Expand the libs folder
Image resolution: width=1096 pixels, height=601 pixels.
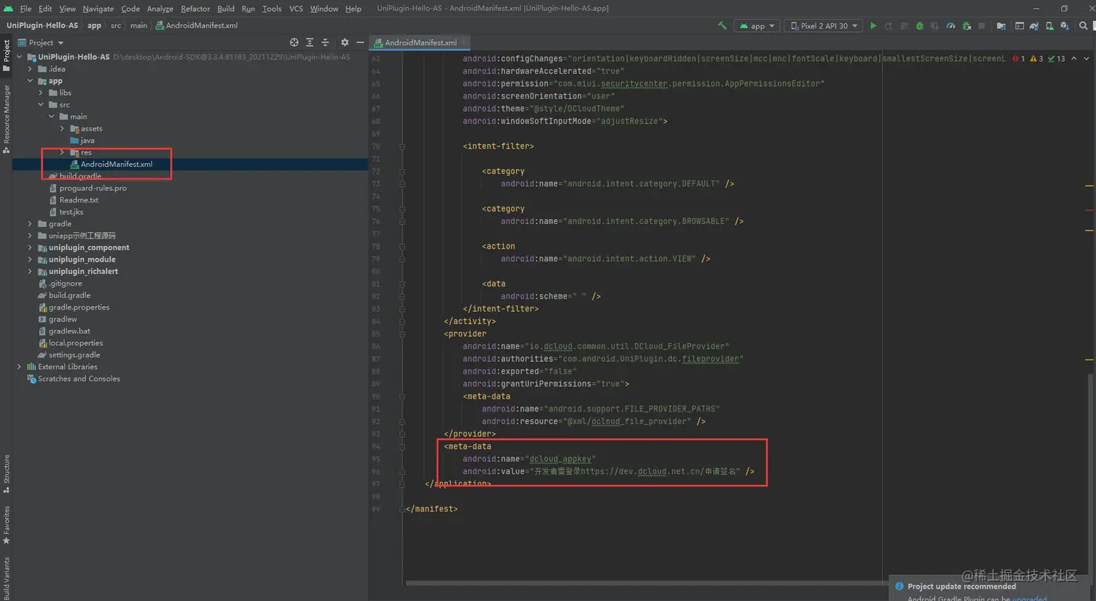click(x=41, y=93)
